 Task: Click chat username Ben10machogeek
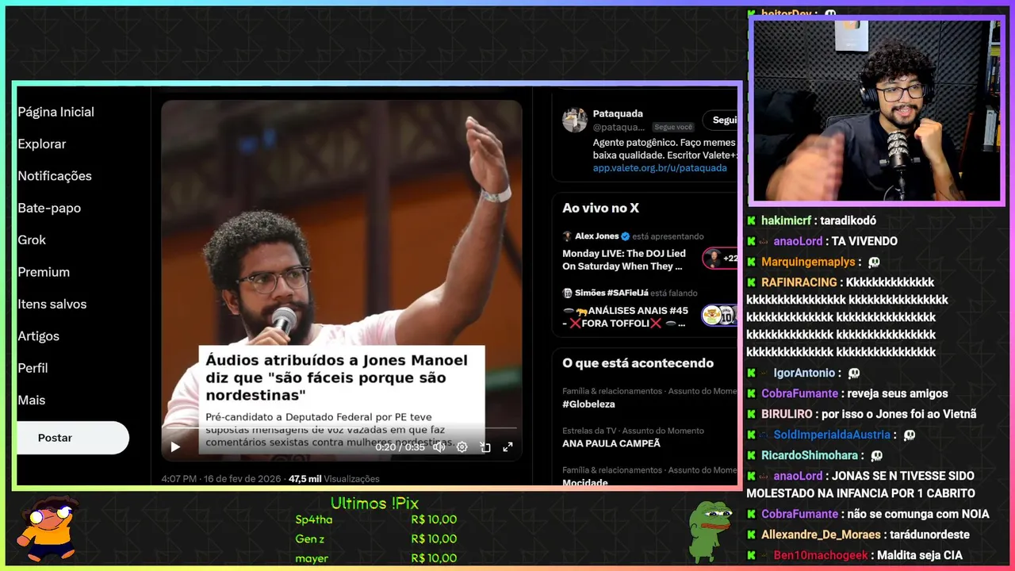(821, 555)
